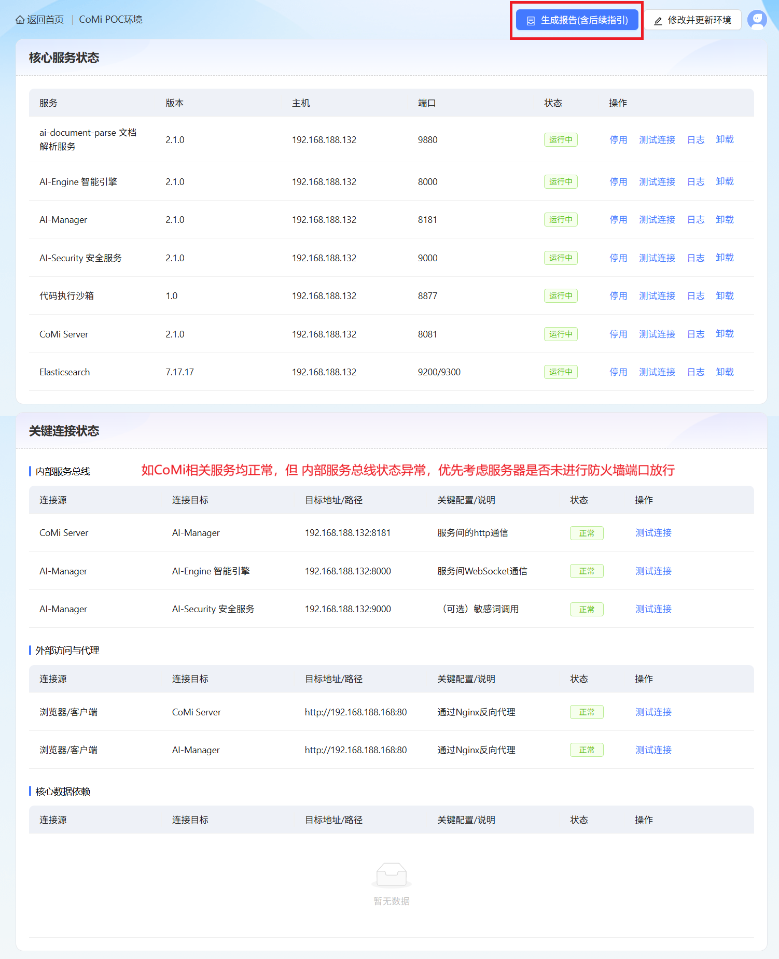Image resolution: width=779 pixels, height=959 pixels.
Task: Select the Elasticsearch service name
Action: [65, 372]
